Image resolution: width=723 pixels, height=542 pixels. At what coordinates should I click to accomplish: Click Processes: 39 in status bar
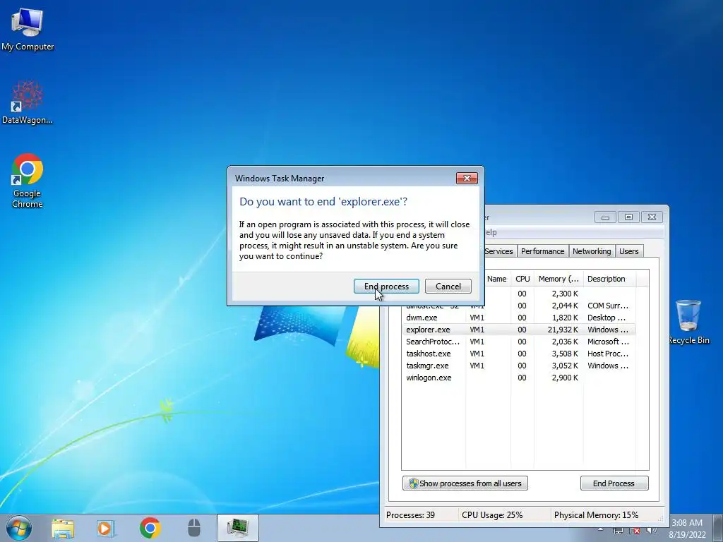click(410, 514)
